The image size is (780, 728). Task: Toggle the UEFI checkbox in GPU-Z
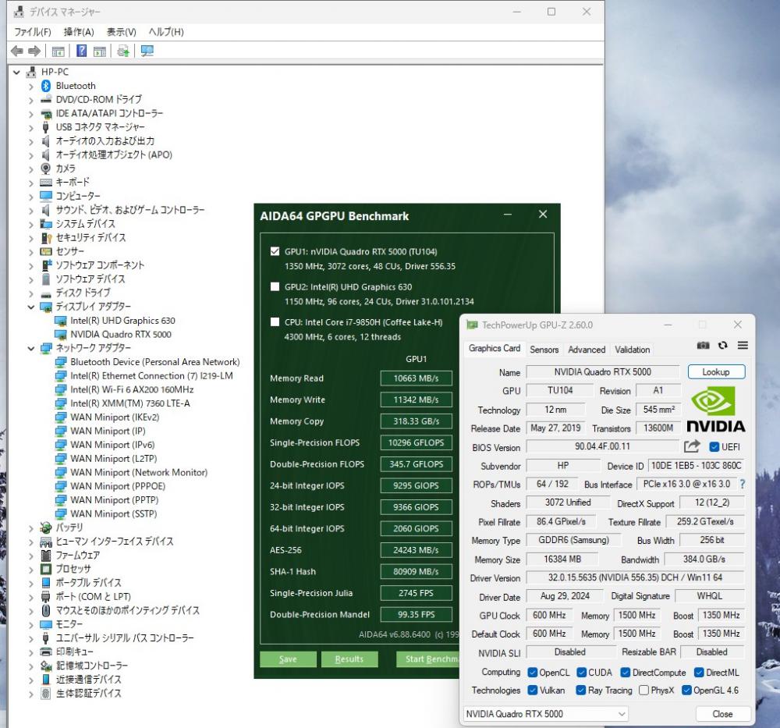[714, 447]
